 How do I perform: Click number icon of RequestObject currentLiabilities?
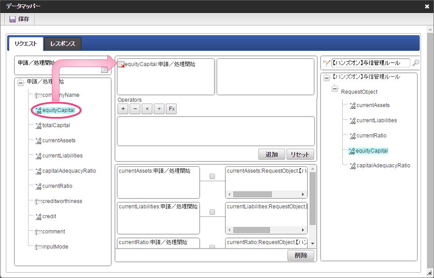tap(353, 121)
